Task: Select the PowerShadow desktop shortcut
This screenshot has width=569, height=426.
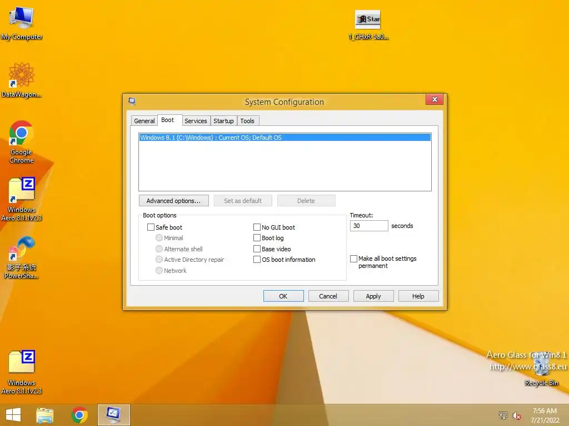Action: tap(22, 257)
